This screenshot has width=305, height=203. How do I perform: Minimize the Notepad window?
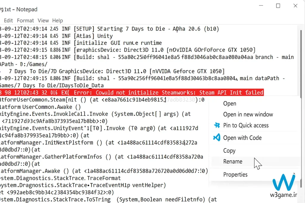click(x=261, y=6)
